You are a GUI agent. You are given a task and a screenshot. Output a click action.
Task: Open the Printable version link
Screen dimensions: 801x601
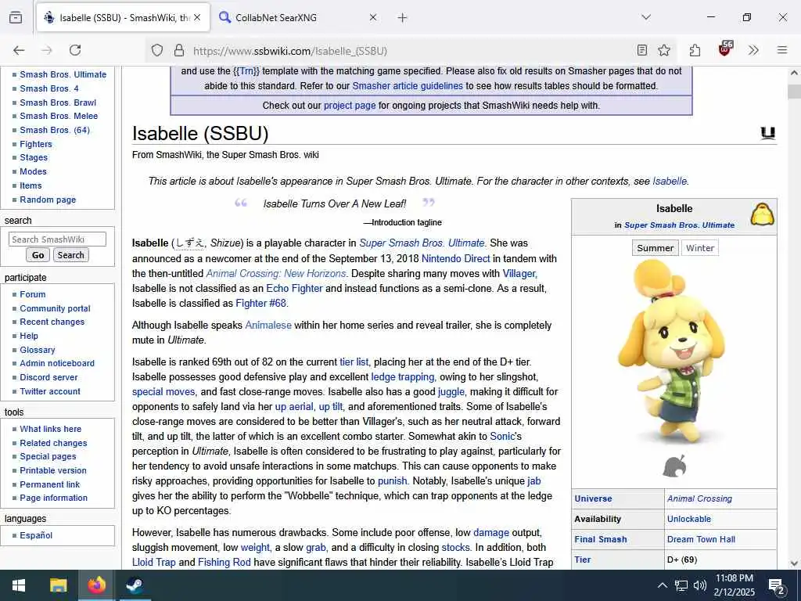tap(53, 470)
